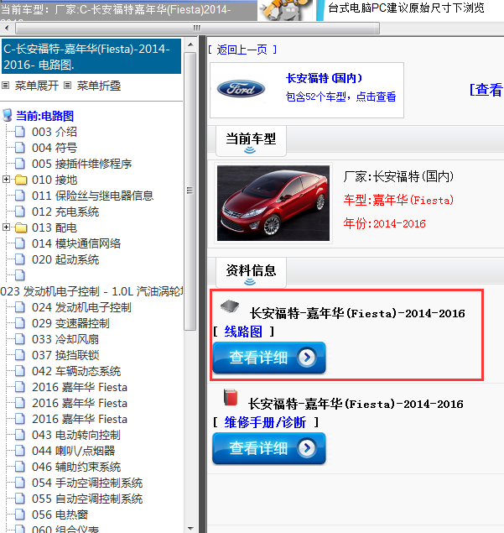Open 056 电热窗 page

pyautogui.click(x=60, y=515)
